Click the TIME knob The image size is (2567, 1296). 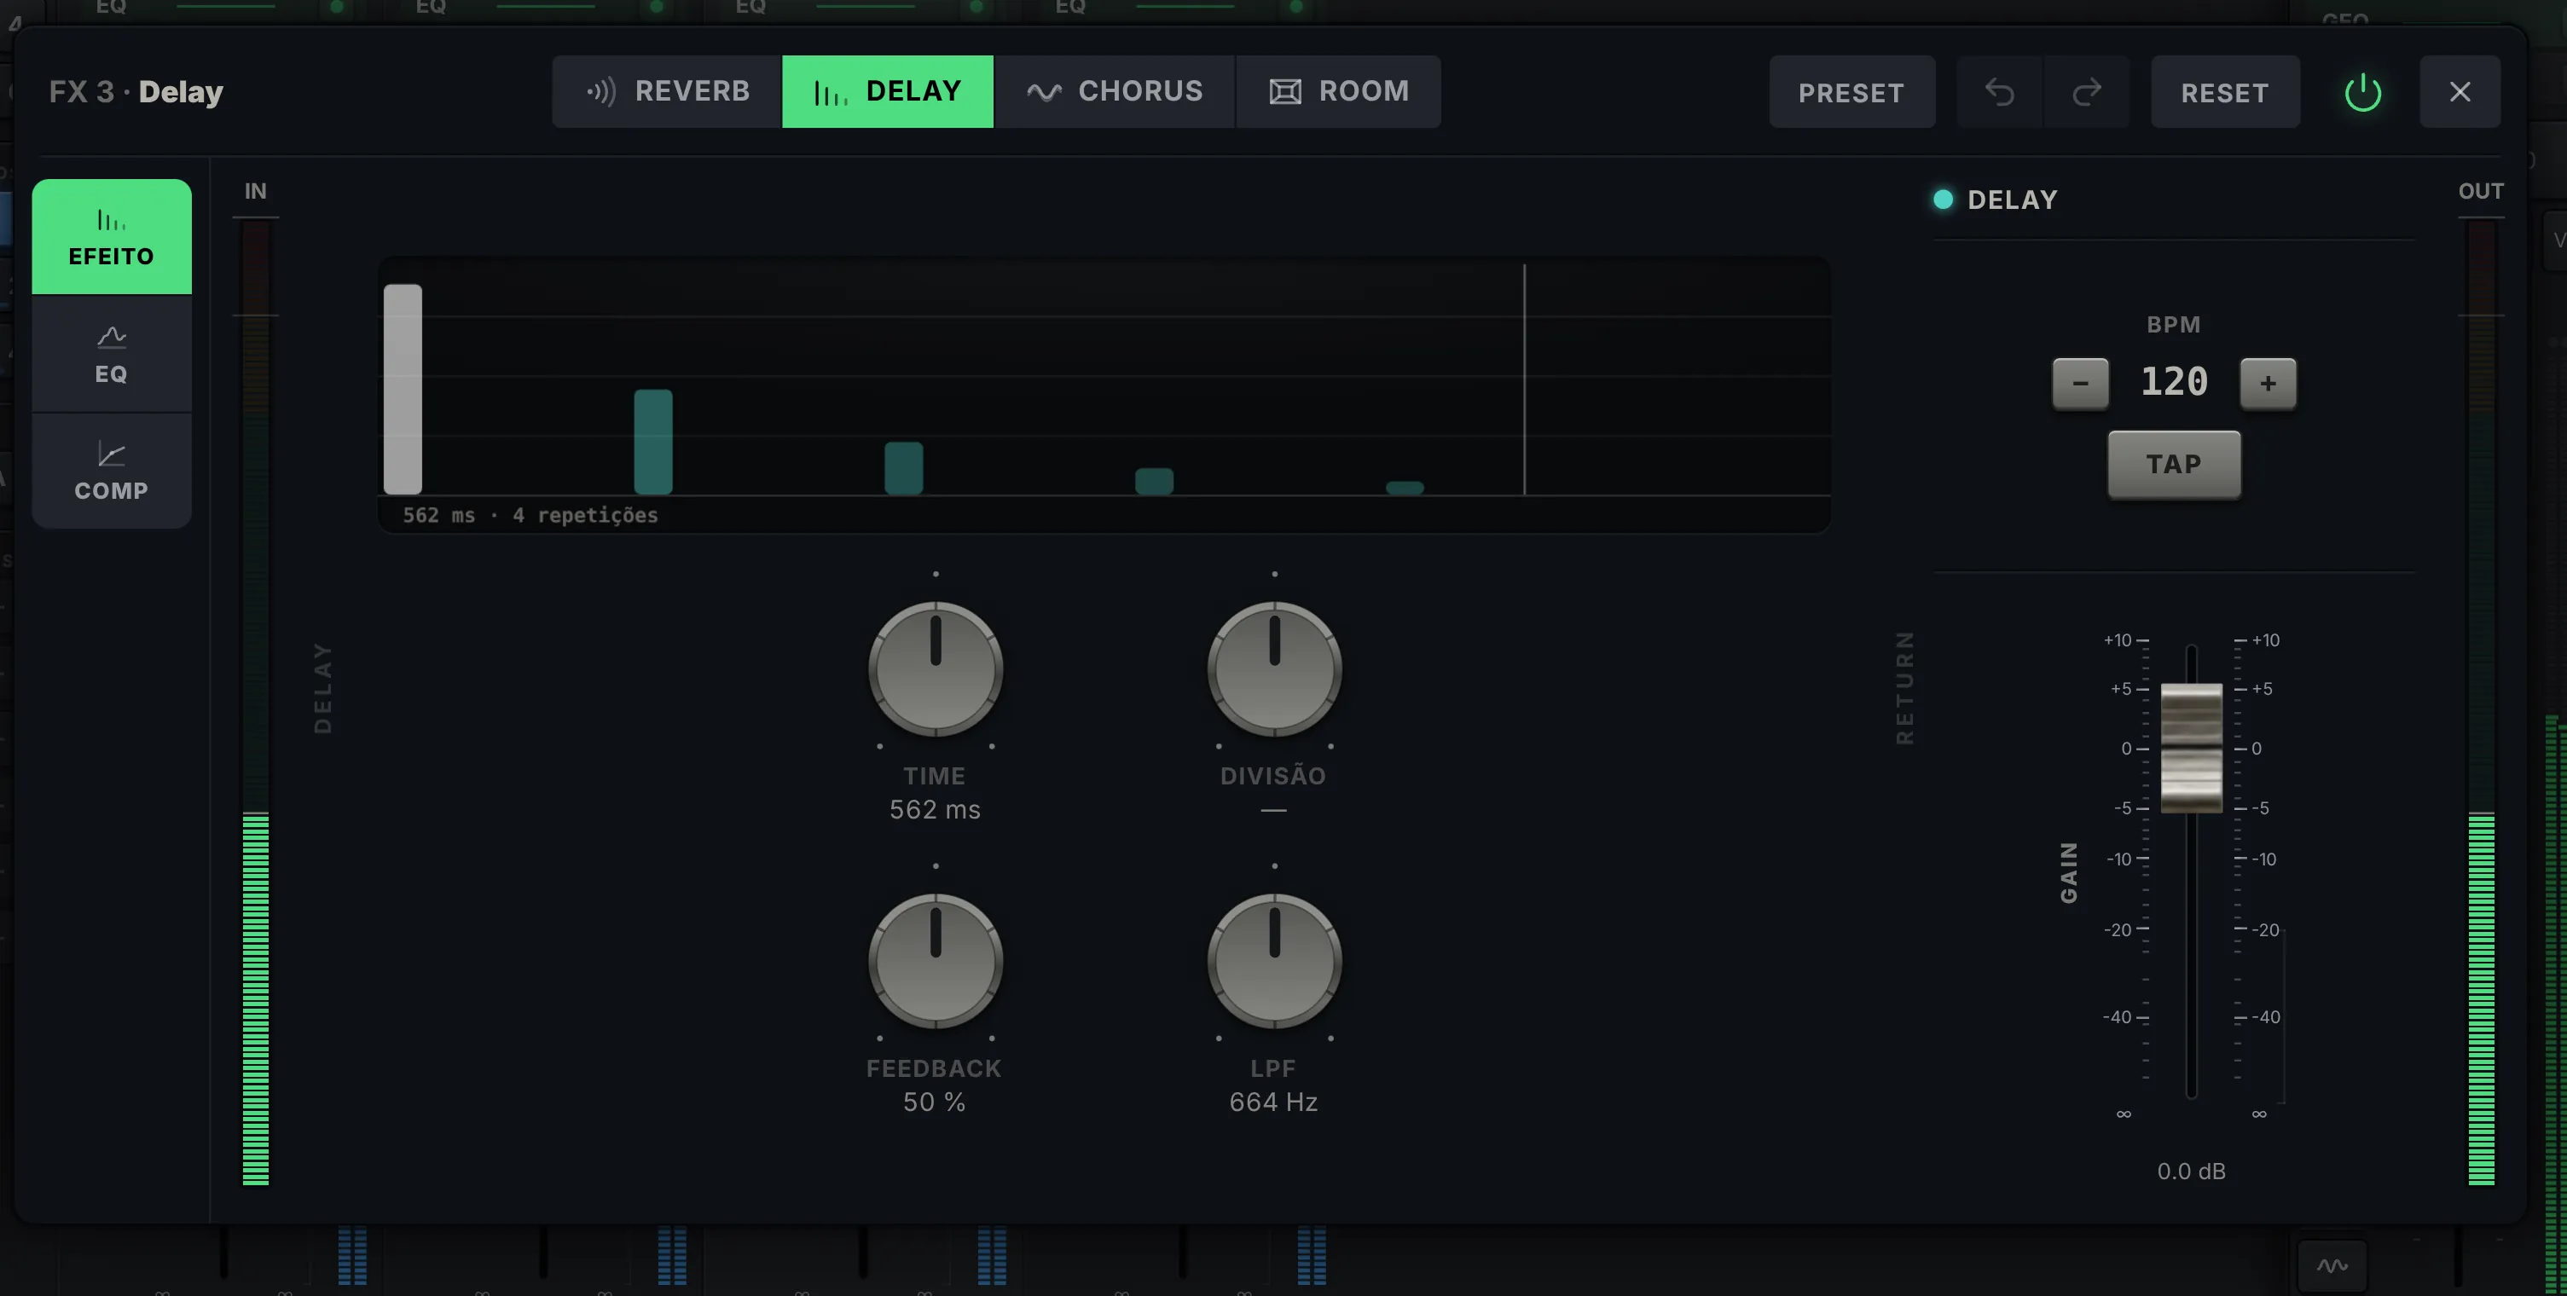click(935, 668)
